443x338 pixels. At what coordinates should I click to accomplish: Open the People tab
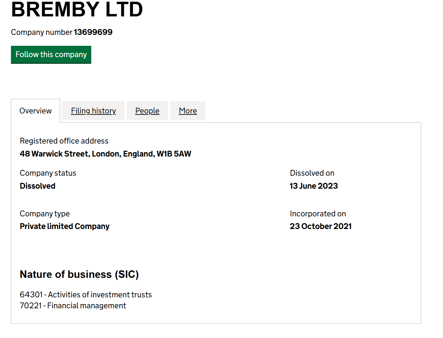click(x=147, y=111)
